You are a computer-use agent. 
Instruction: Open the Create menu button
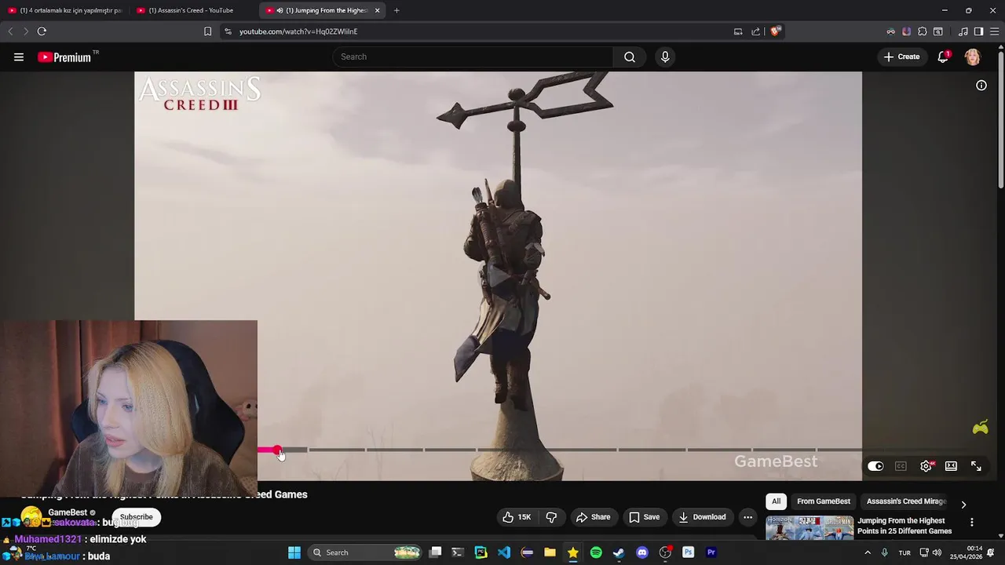[901, 56]
